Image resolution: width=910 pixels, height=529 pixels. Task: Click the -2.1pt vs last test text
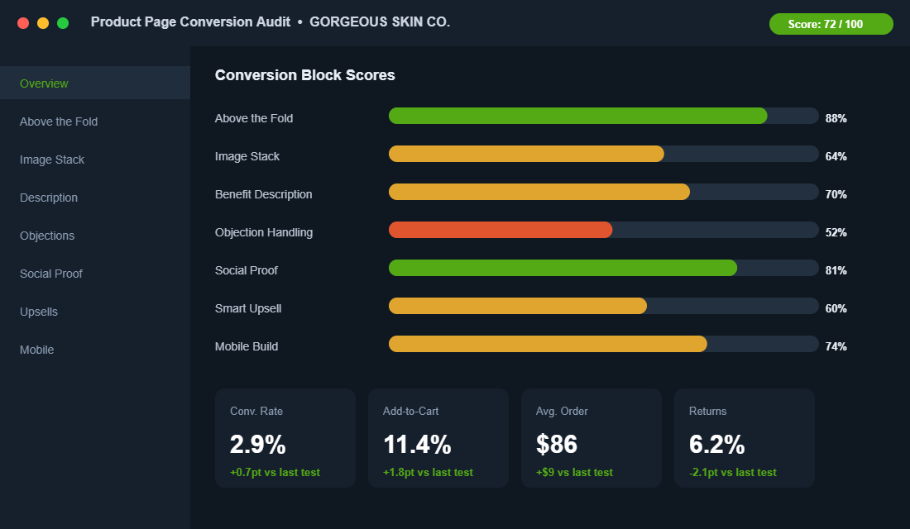732,472
